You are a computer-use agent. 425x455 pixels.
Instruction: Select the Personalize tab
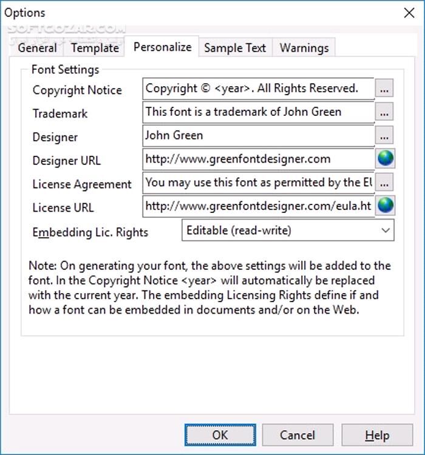pyautogui.click(x=162, y=47)
